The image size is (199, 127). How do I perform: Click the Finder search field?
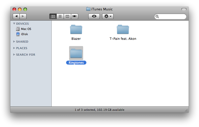coord(170,16)
